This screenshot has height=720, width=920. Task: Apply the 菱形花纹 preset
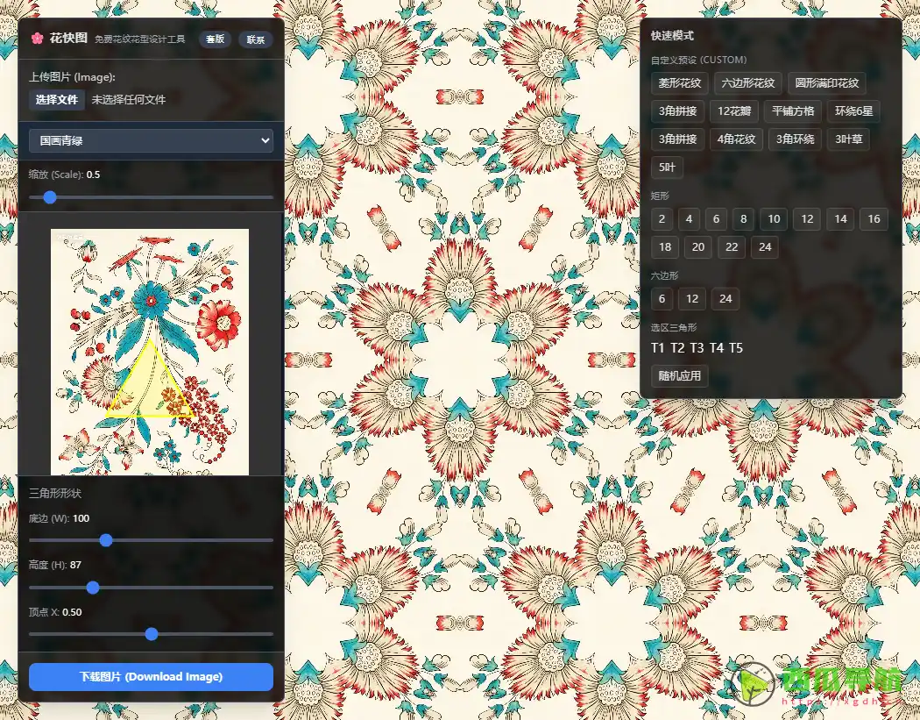point(679,83)
